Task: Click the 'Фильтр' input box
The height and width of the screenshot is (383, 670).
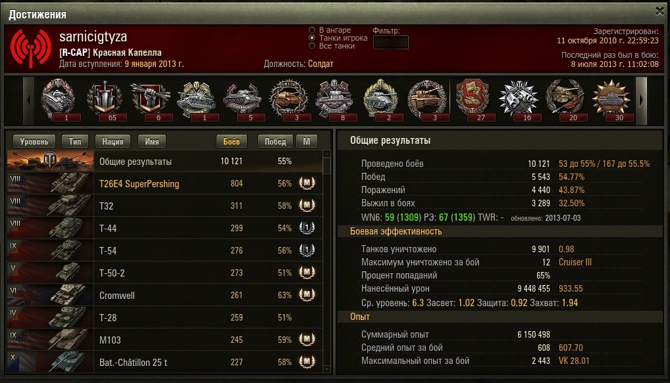Action: [390, 42]
